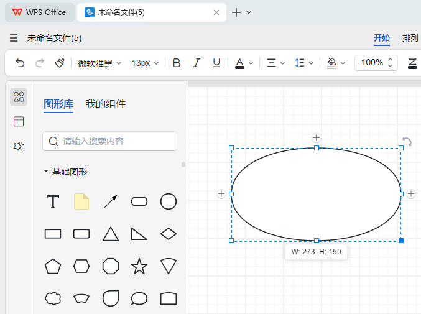Select the hexagon shape

(x=81, y=266)
